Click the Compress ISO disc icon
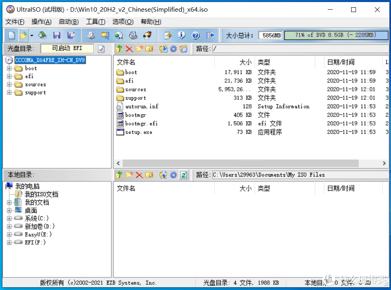391x290 pixels. click(x=119, y=35)
